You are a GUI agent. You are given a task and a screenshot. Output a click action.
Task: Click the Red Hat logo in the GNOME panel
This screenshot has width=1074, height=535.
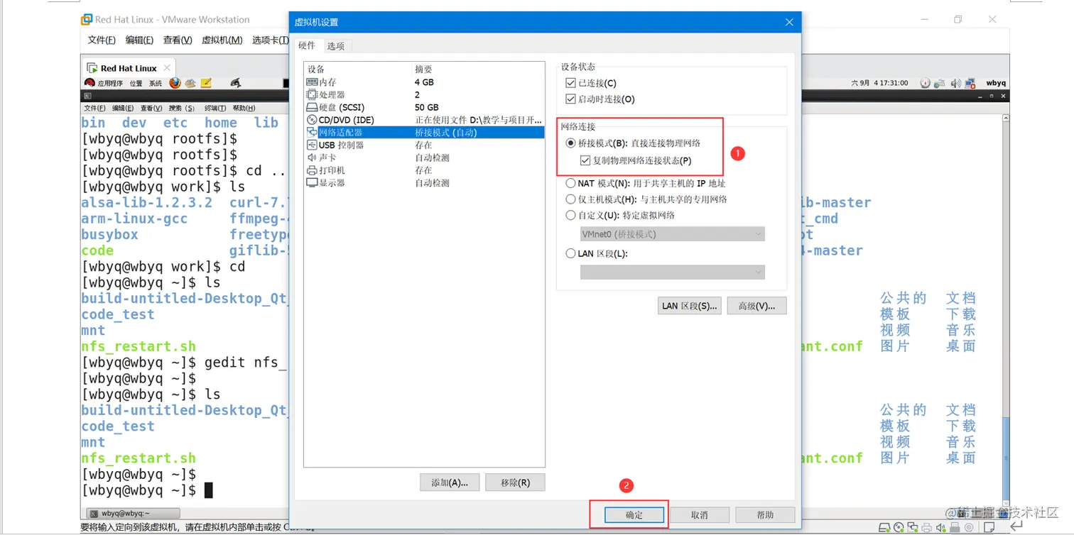click(x=89, y=83)
